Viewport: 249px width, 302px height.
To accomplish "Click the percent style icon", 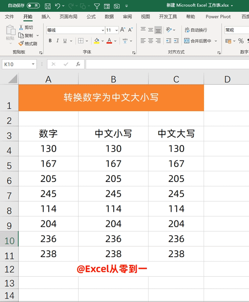I will pyautogui.click(x=241, y=41).
